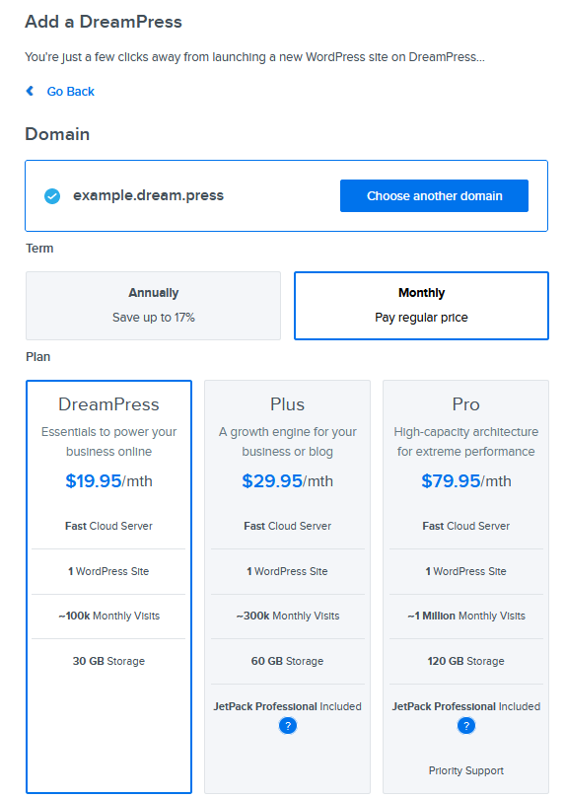Click the $79.95/mth Pro price
This screenshot has width=565, height=799.
pos(466,481)
